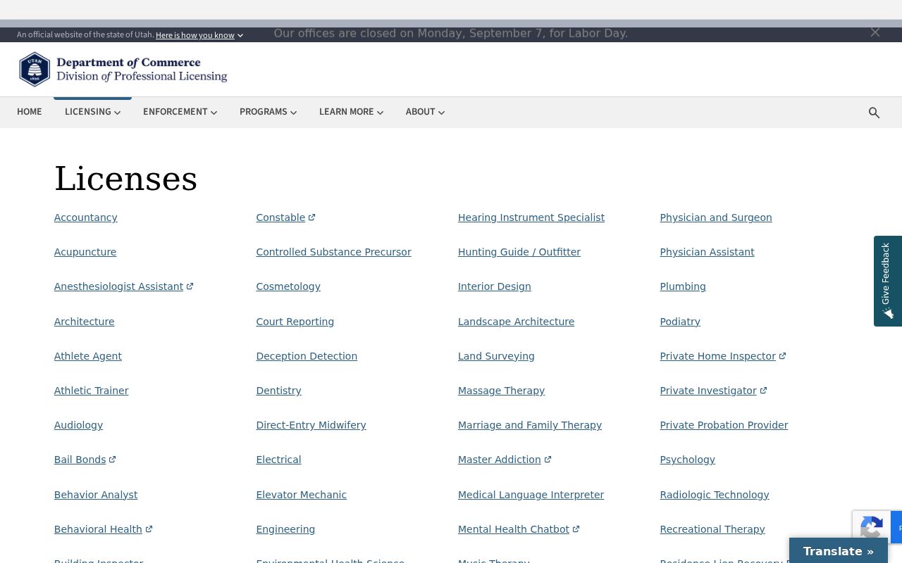Open the Engineering license link

click(285, 529)
